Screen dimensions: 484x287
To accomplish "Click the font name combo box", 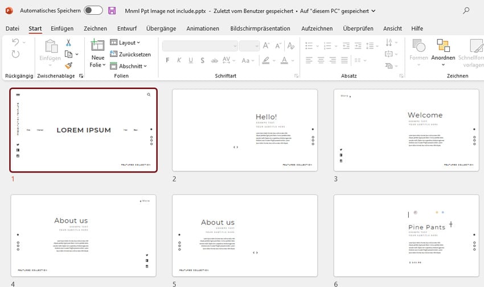I will (x=200, y=46).
